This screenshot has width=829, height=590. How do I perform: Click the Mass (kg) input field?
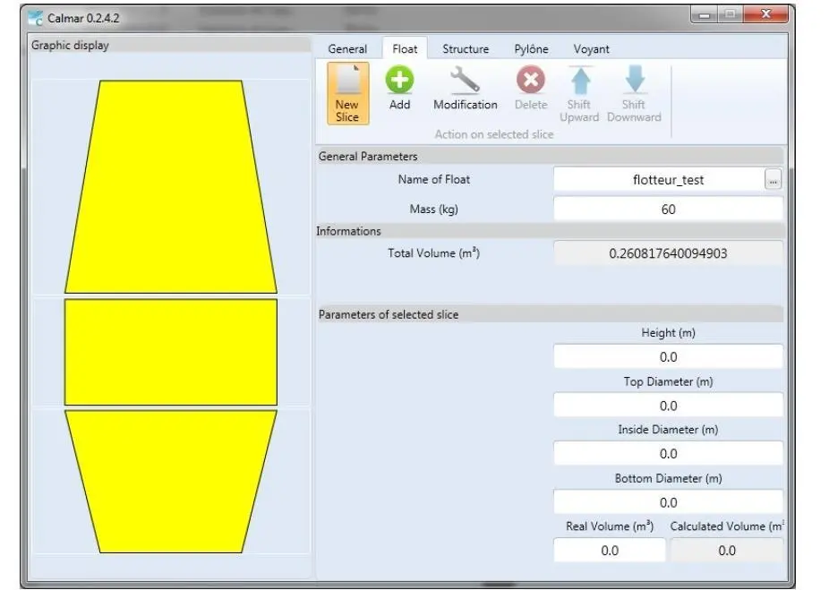(x=668, y=209)
